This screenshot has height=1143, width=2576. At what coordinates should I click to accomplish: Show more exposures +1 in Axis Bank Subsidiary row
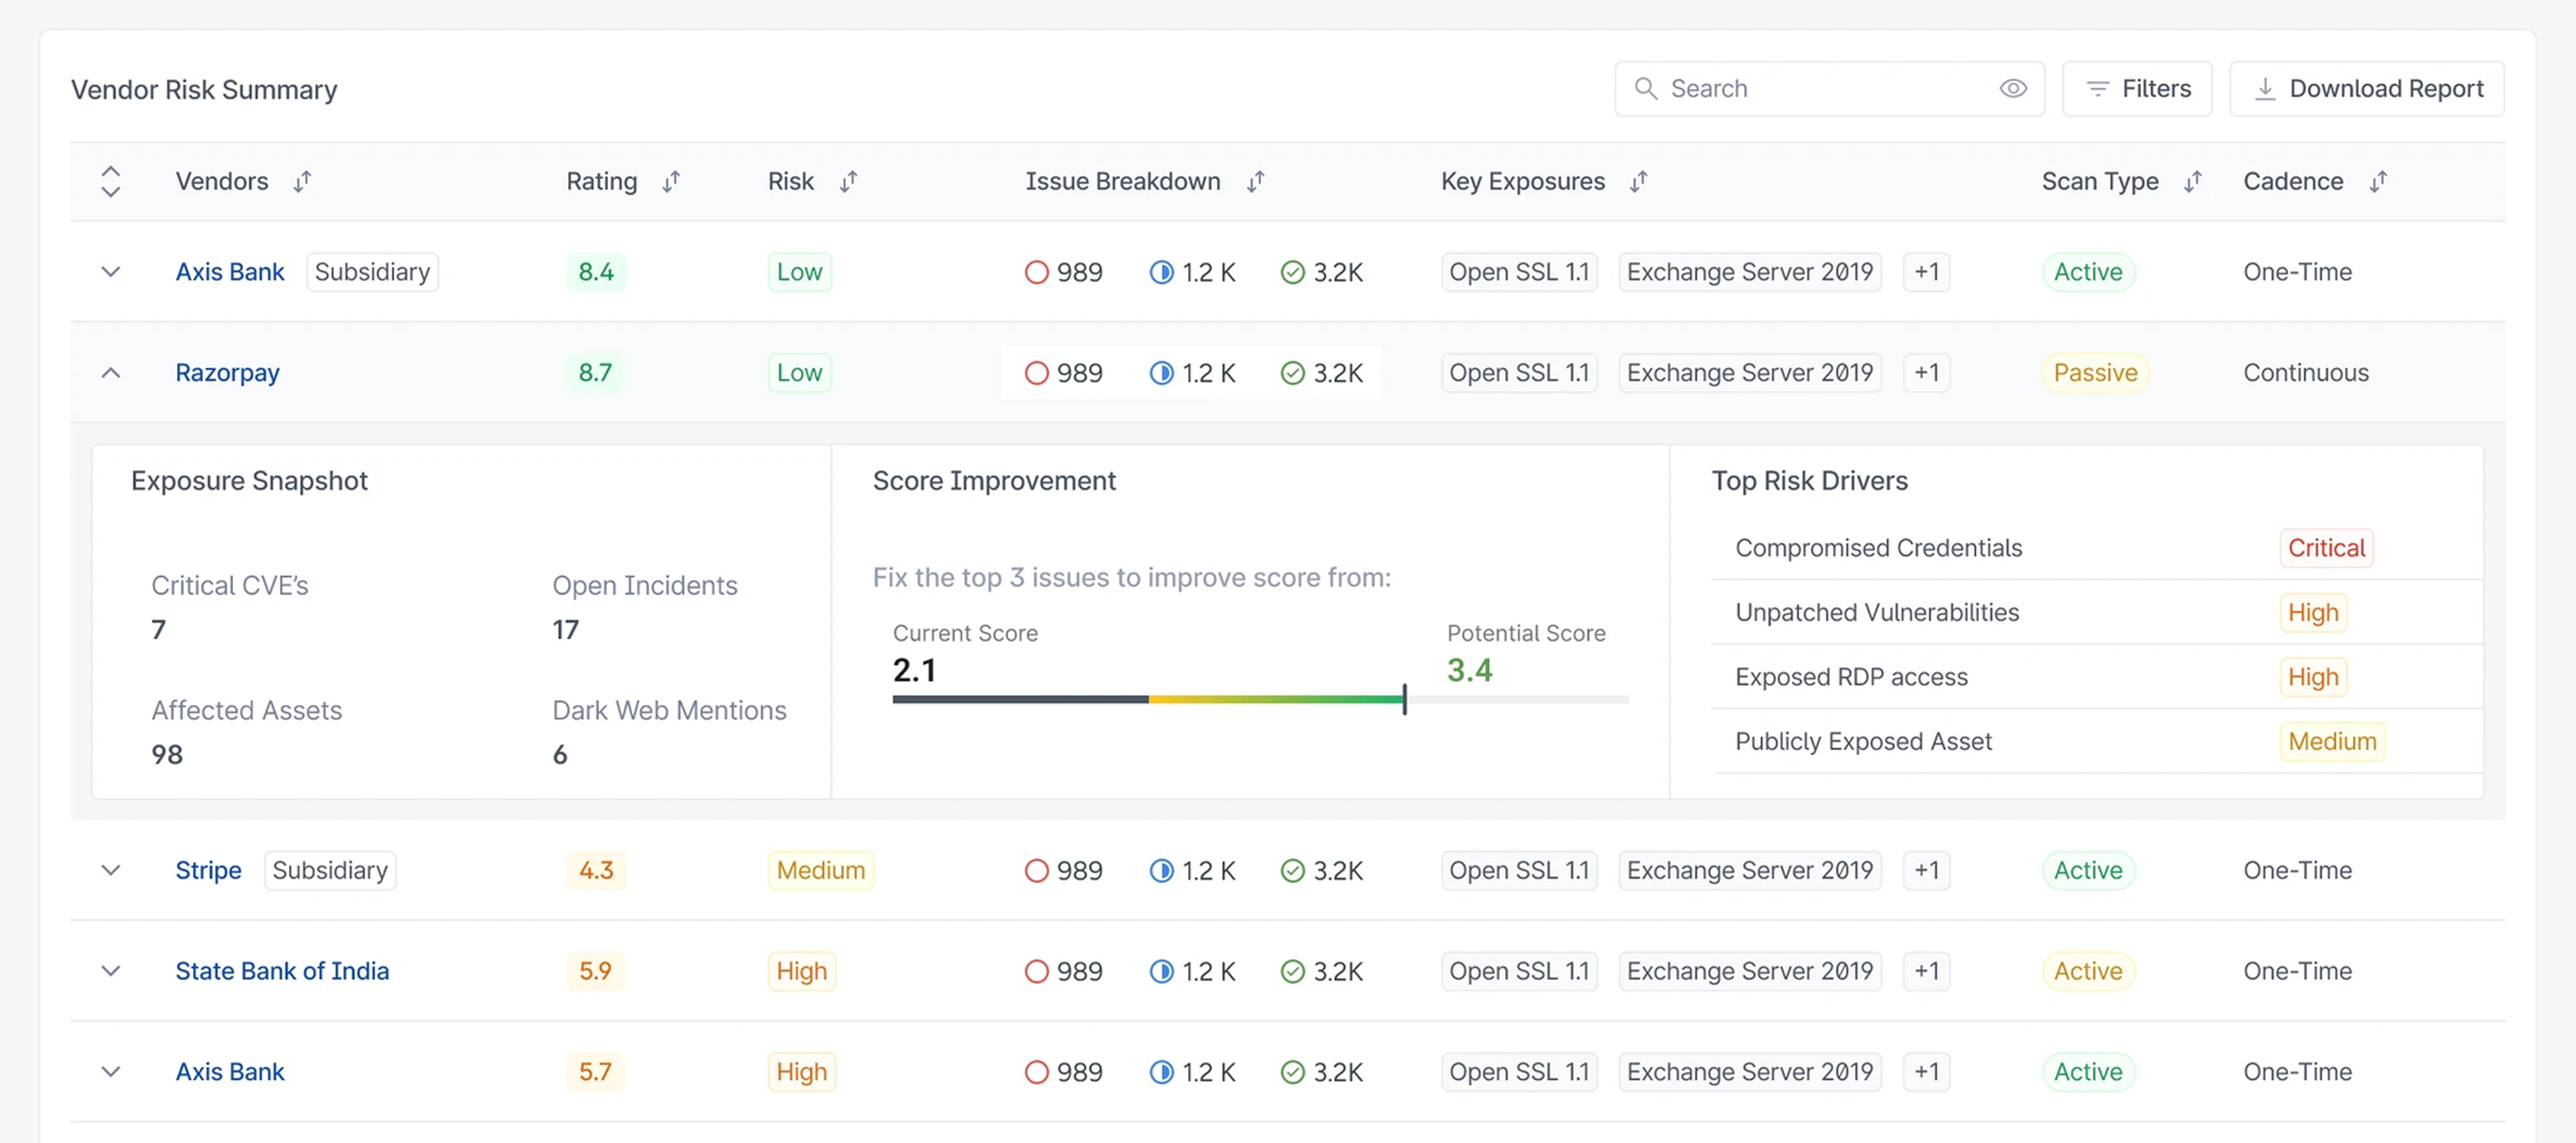(1926, 272)
